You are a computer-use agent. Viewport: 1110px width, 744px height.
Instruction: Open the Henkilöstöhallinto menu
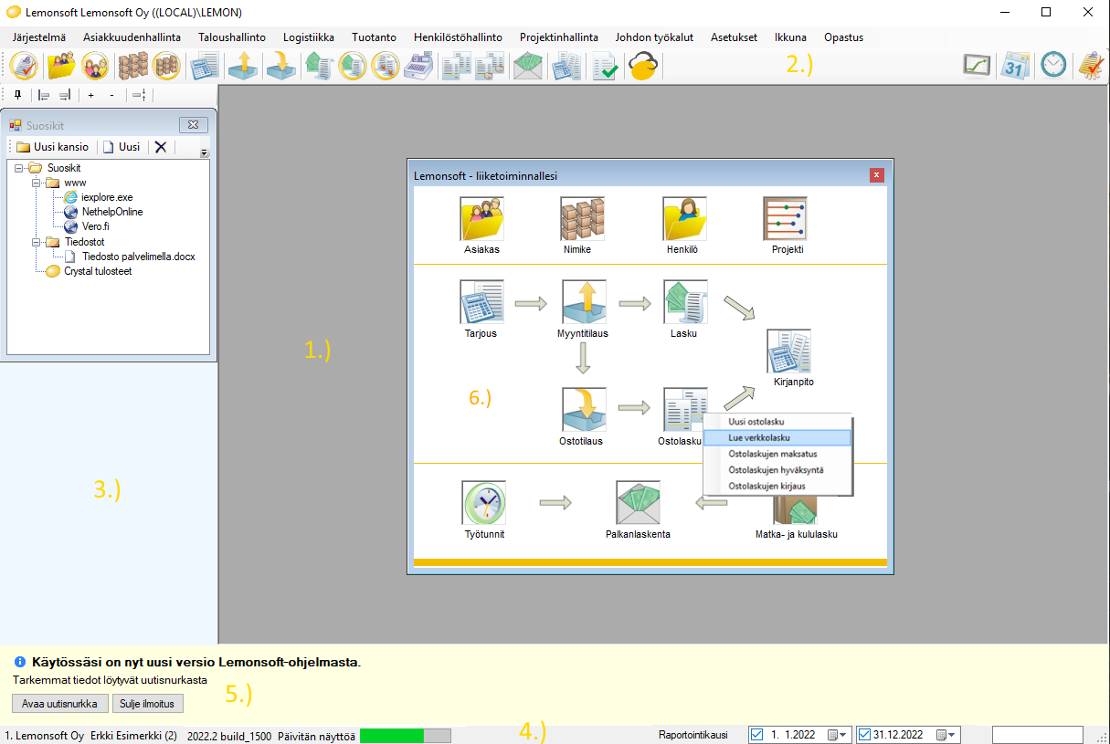(458, 37)
